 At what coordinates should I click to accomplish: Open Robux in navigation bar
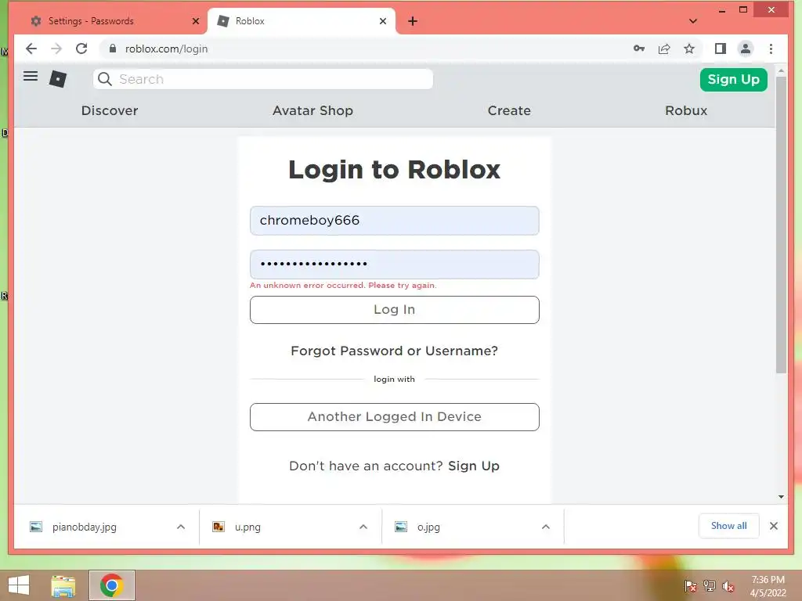[x=686, y=110]
